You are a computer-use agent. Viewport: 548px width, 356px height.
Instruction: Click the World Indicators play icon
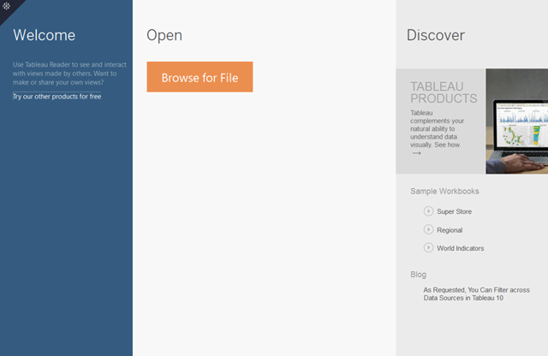click(428, 247)
